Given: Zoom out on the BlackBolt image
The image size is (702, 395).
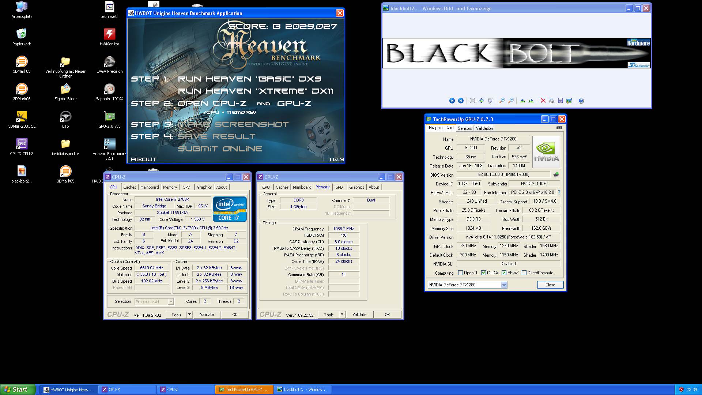Looking at the screenshot, I should coord(511,101).
